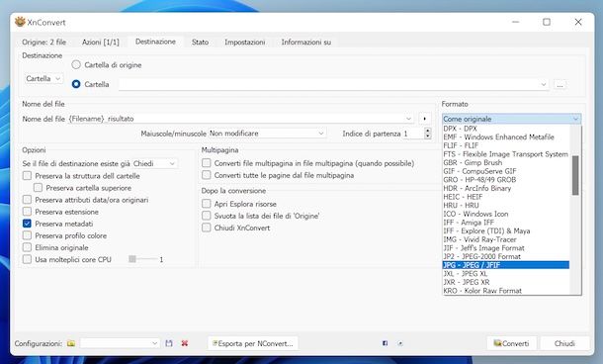Image resolution: width=603 pixels, height=364 pixels.
Task: Save configuration with the floppy disk icon
Action: pyautogui.click(x=169, y=343)
